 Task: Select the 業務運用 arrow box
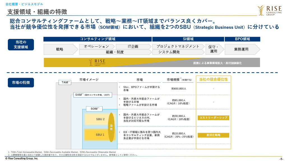point(242,49)
